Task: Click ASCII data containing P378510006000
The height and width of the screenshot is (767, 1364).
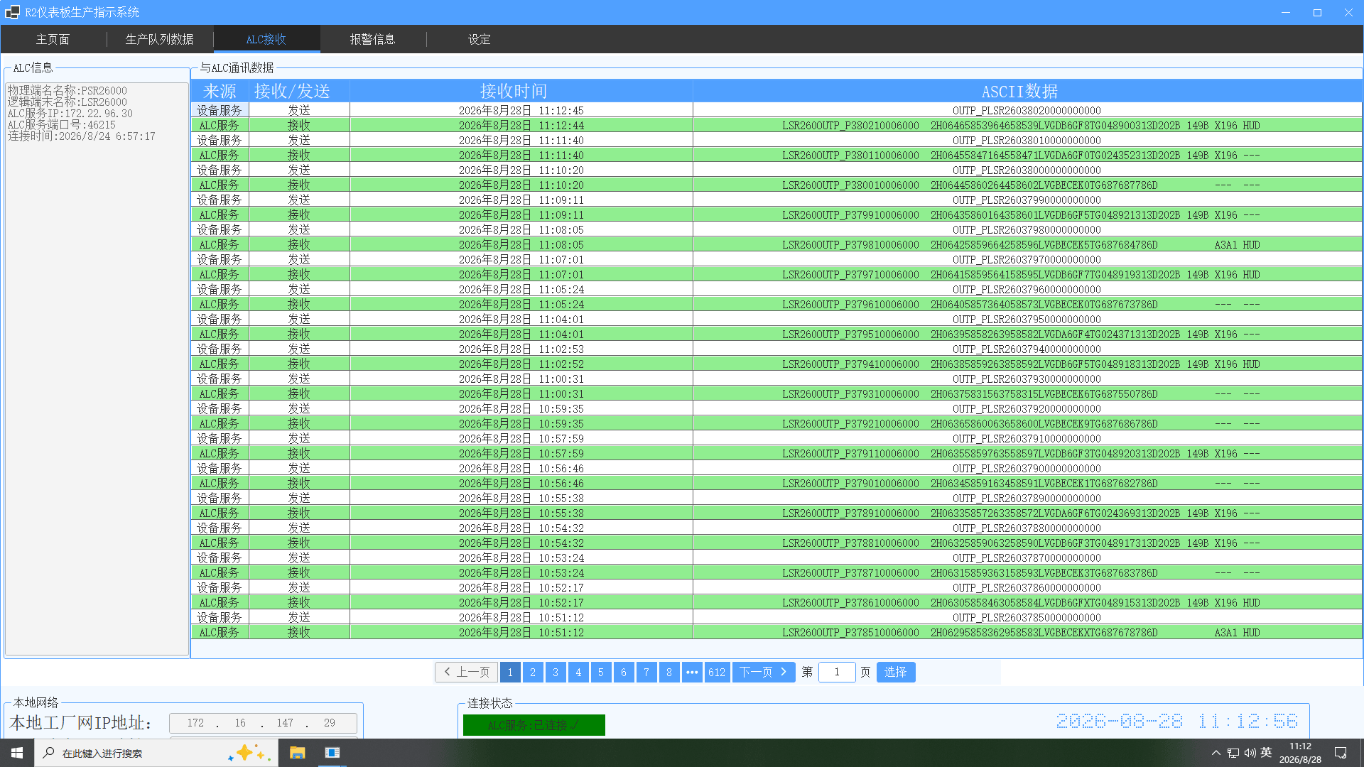Action: pyautogui.click(x=1027, y=632)
